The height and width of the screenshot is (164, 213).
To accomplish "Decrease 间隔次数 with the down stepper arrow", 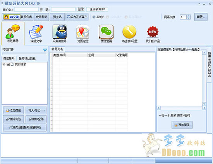I will coord(189,18).
